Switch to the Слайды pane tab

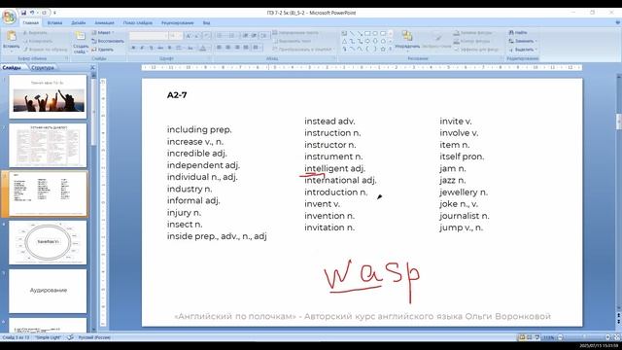[12, 68]
